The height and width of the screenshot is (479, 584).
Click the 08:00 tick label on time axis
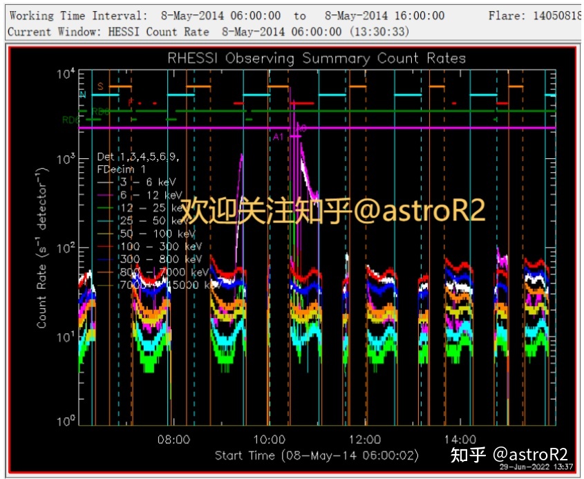pyautogui.click(x=173, y=440)
